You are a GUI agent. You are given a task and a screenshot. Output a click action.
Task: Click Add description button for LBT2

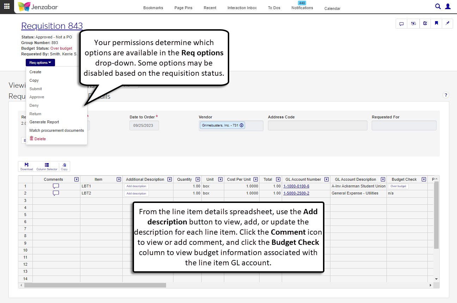(x=136, y=193)
